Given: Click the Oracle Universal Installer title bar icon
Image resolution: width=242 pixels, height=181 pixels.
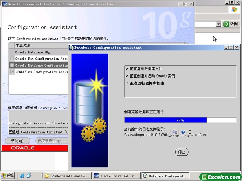Looking at the screenshot, I should coord(5,4).
